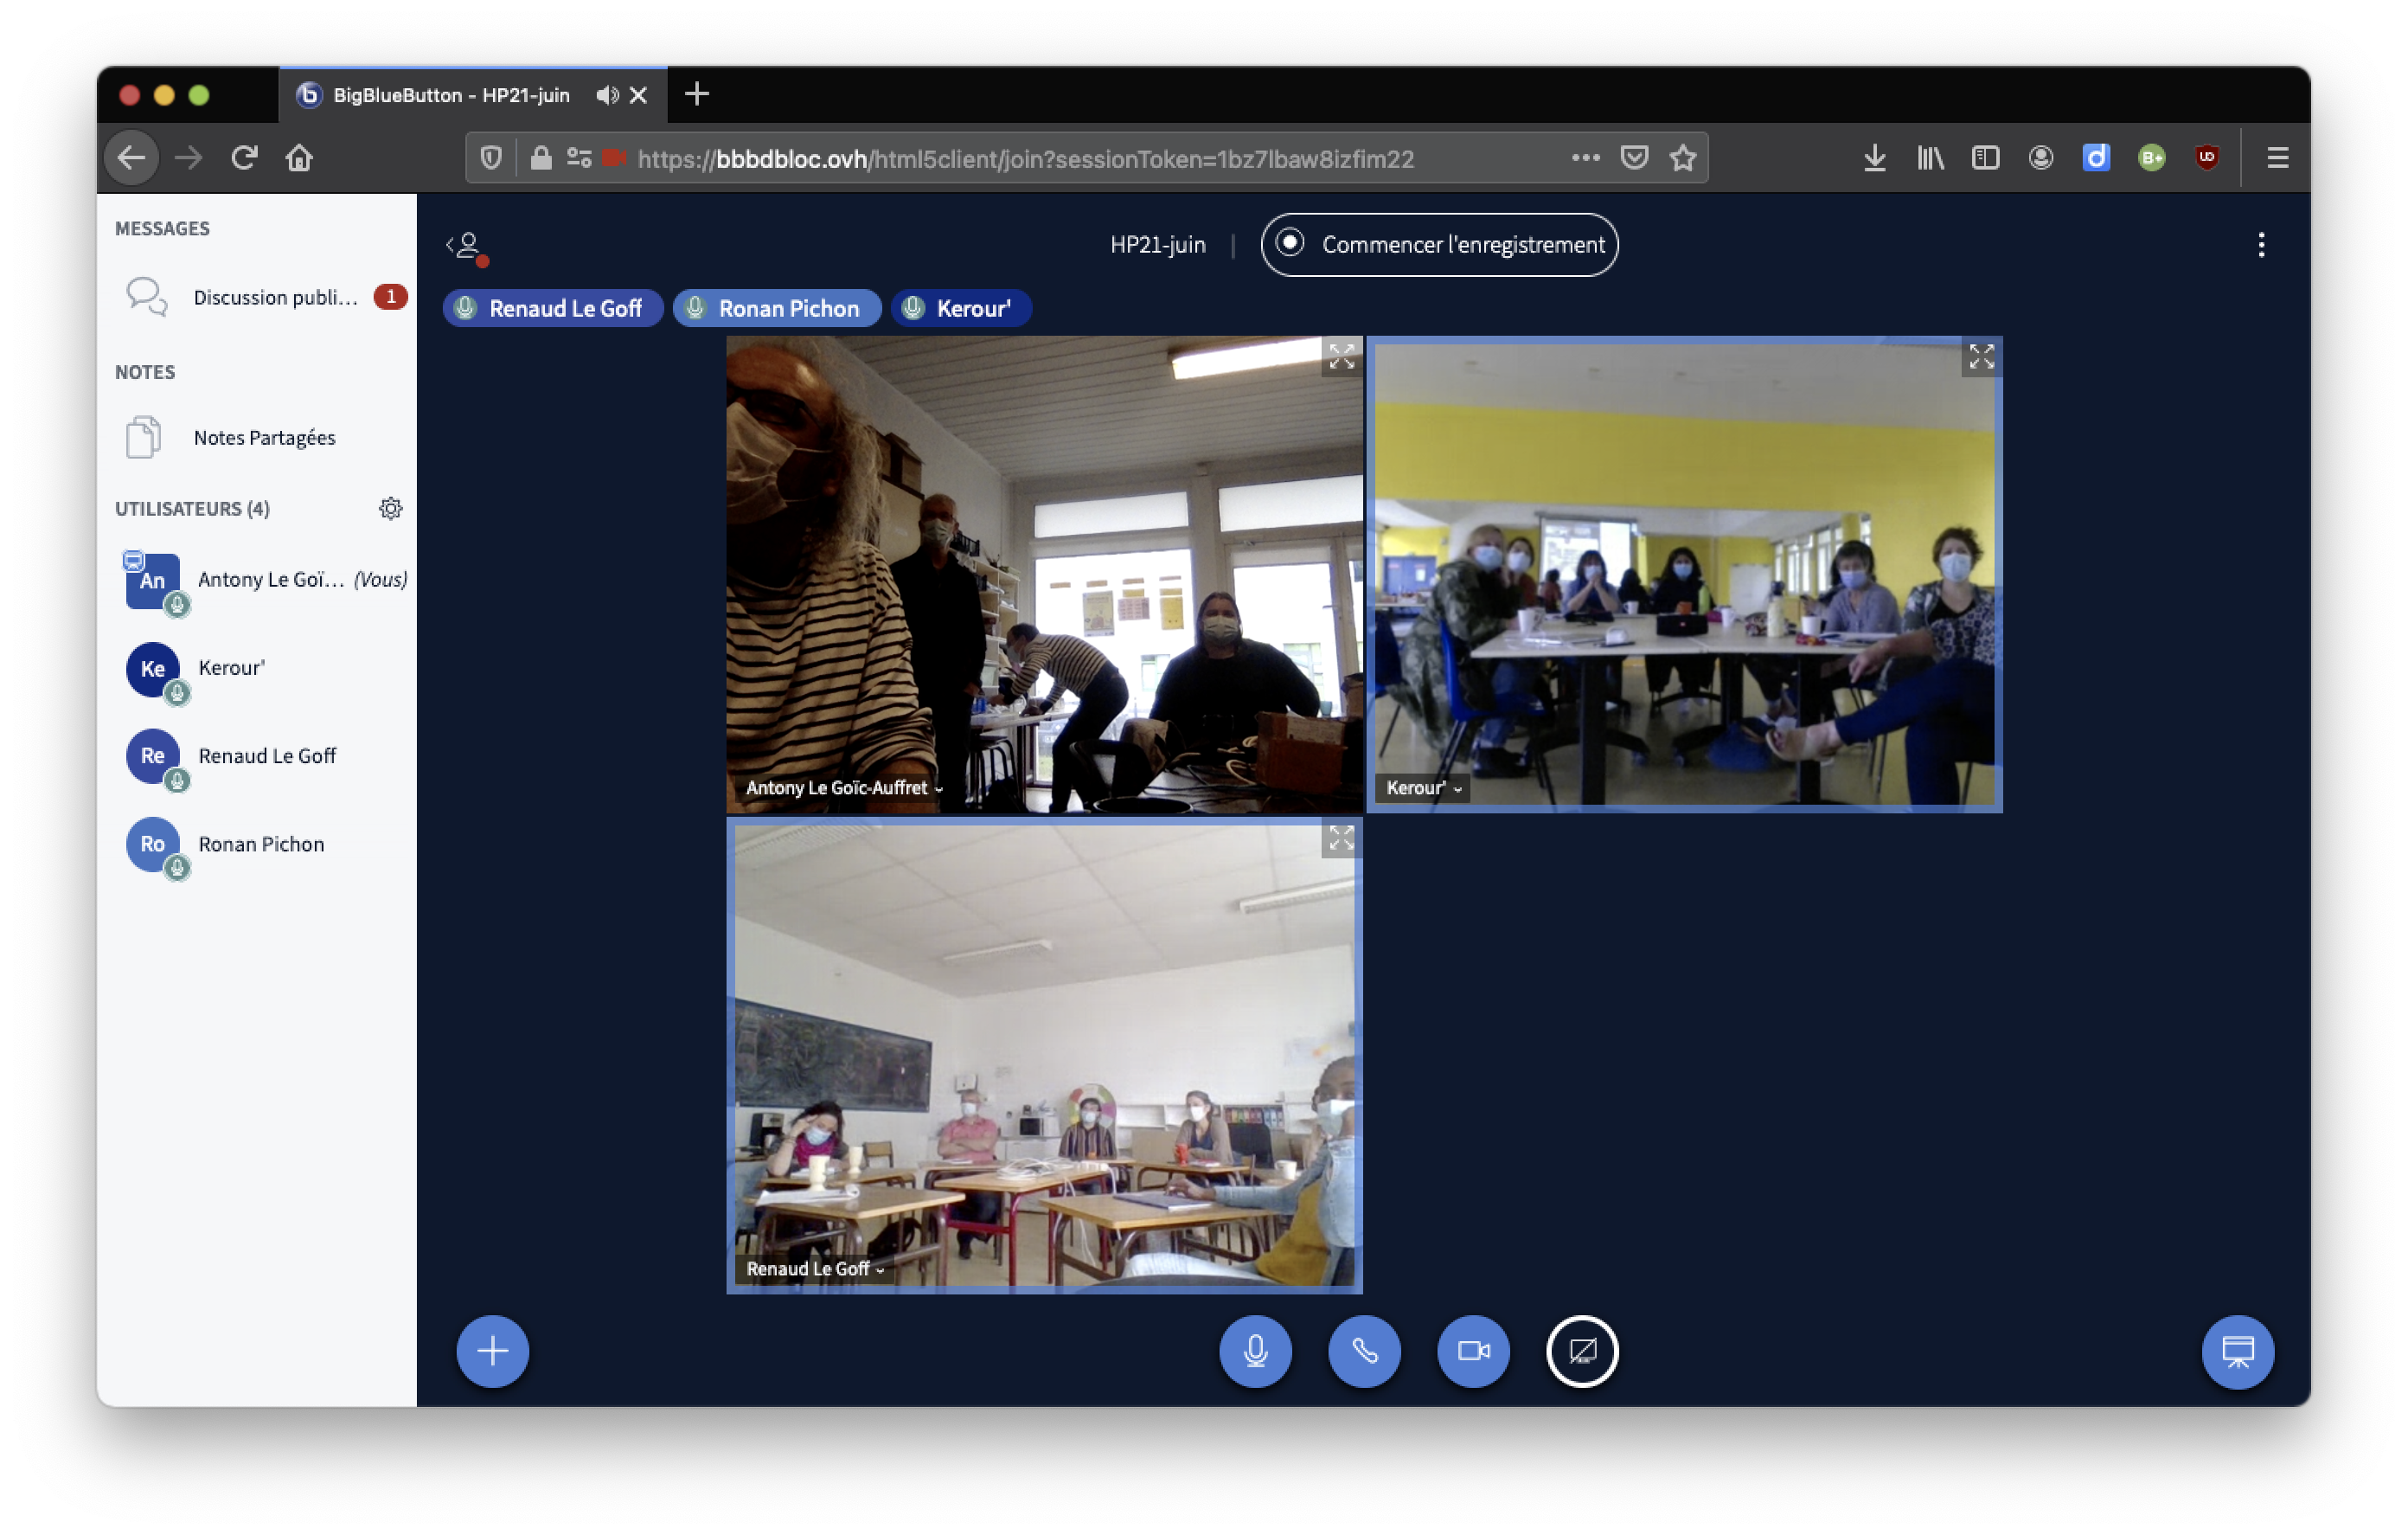
Task: Click Discussion publique unread badge
Action: (x=390, y=297)
